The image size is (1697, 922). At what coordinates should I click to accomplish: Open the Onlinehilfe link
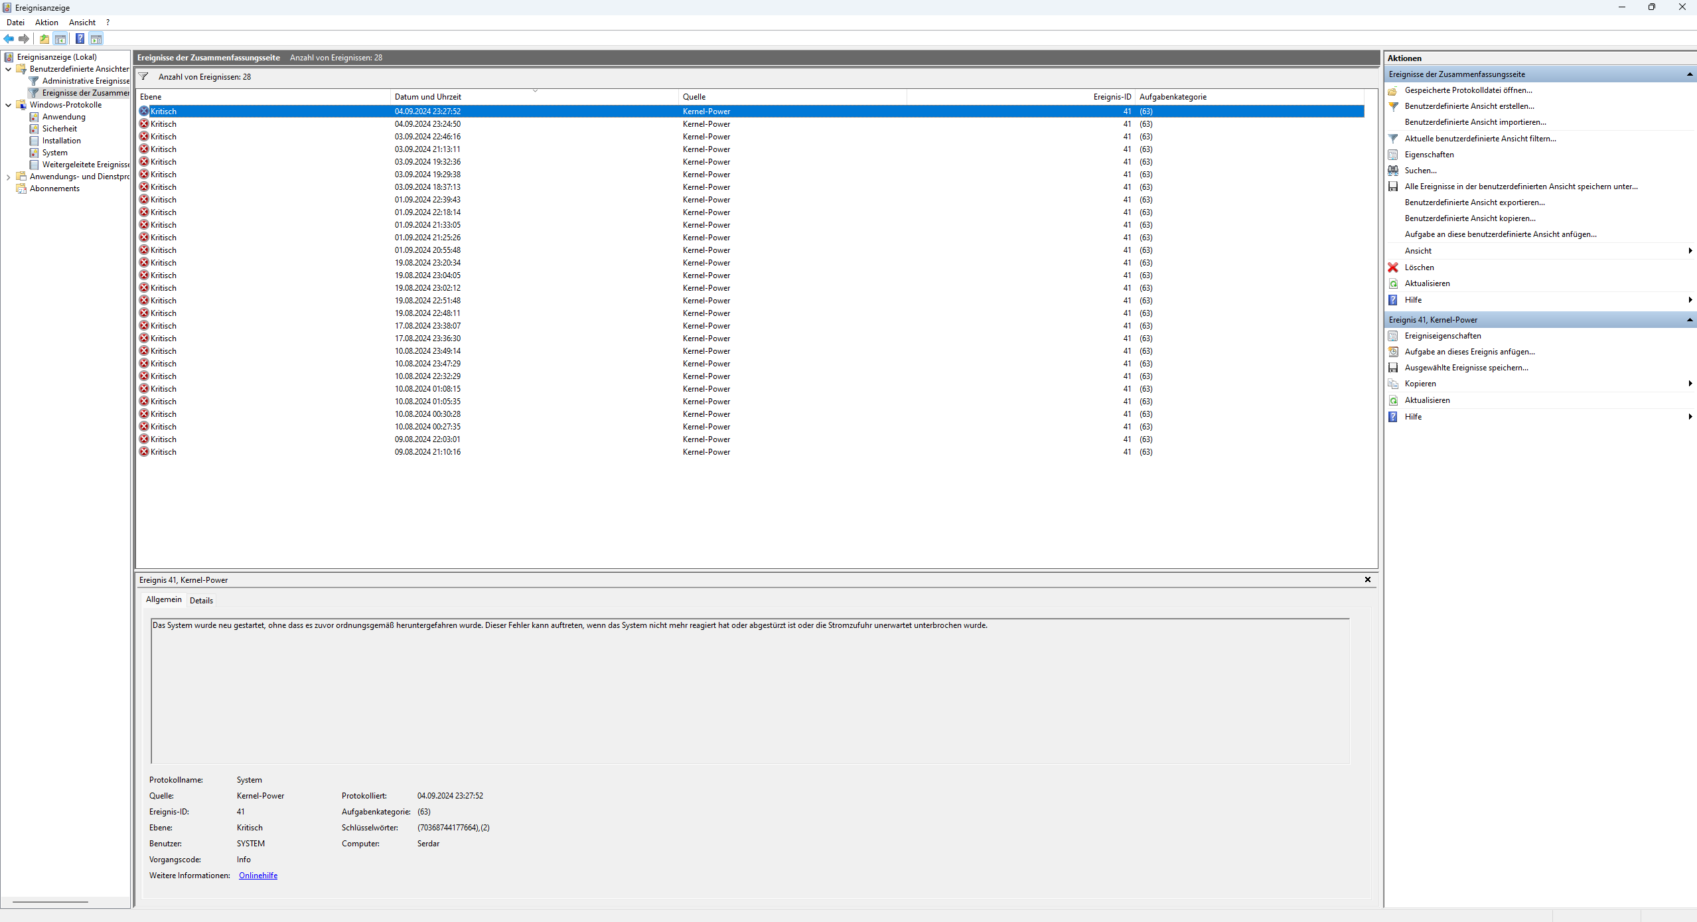point(258,876)
